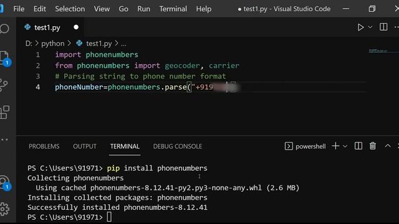This screenshot has width=399, height=224.
Task: Open the View menu
Action: point(102,9)
